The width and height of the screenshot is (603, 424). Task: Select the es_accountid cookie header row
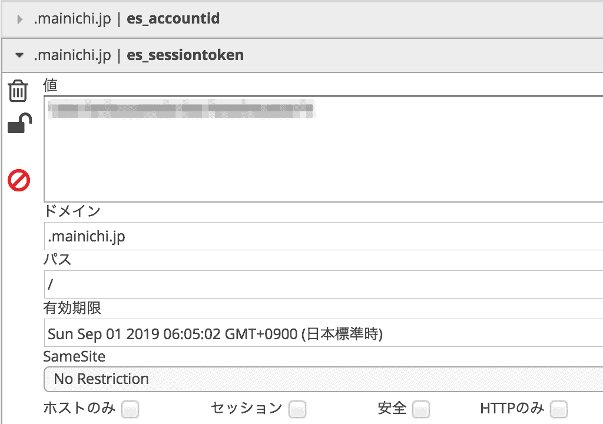click(x=302, y=19)
